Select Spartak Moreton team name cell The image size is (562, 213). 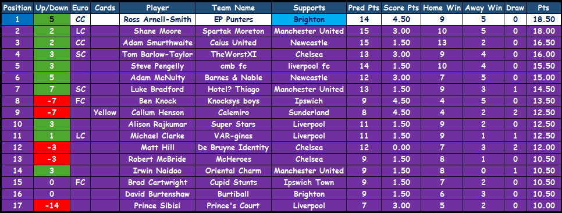pyautogui.click(x=233, y=31)
